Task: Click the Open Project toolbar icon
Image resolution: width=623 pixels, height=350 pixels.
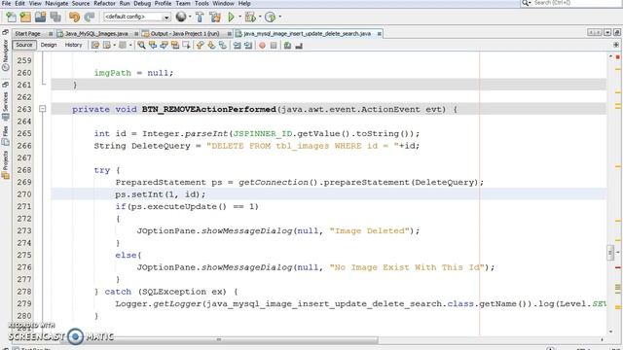Action: point(41,17)
